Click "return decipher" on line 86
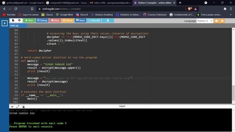Screen dimensions: 235x132 point(39,51)
